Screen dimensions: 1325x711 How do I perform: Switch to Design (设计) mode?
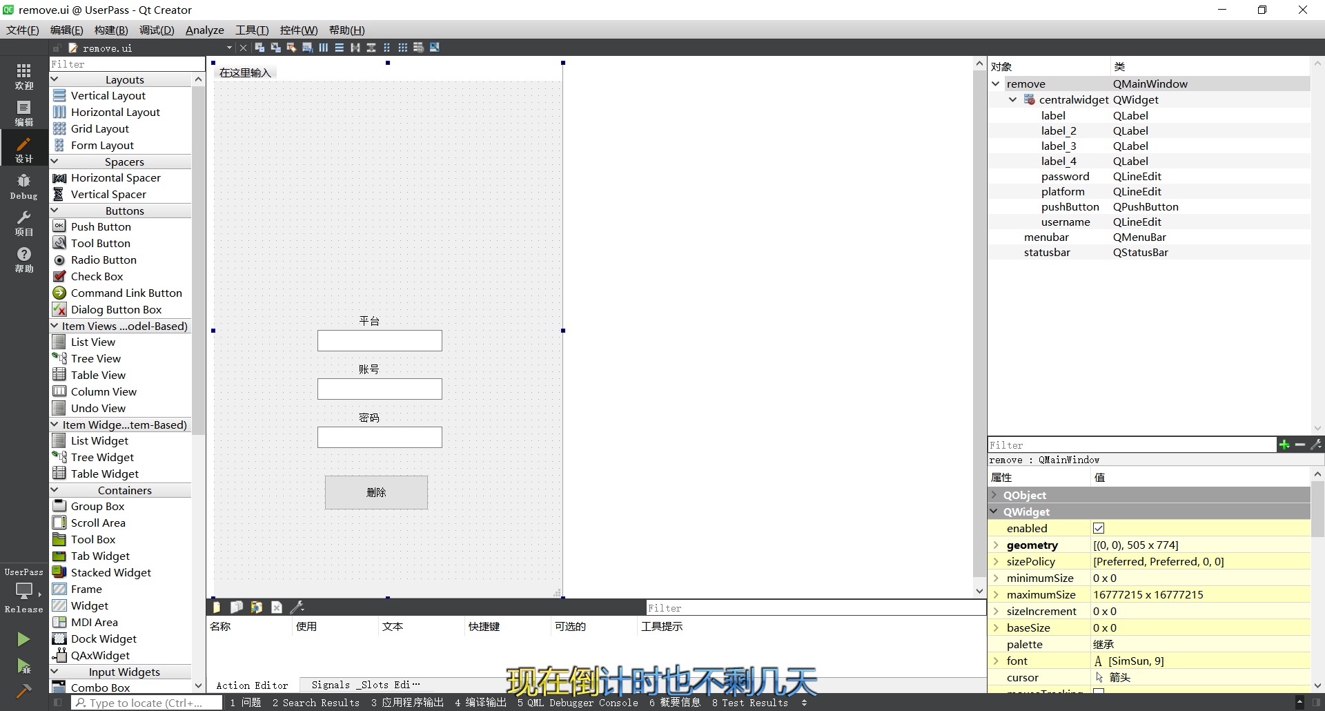tap(23, 150)
